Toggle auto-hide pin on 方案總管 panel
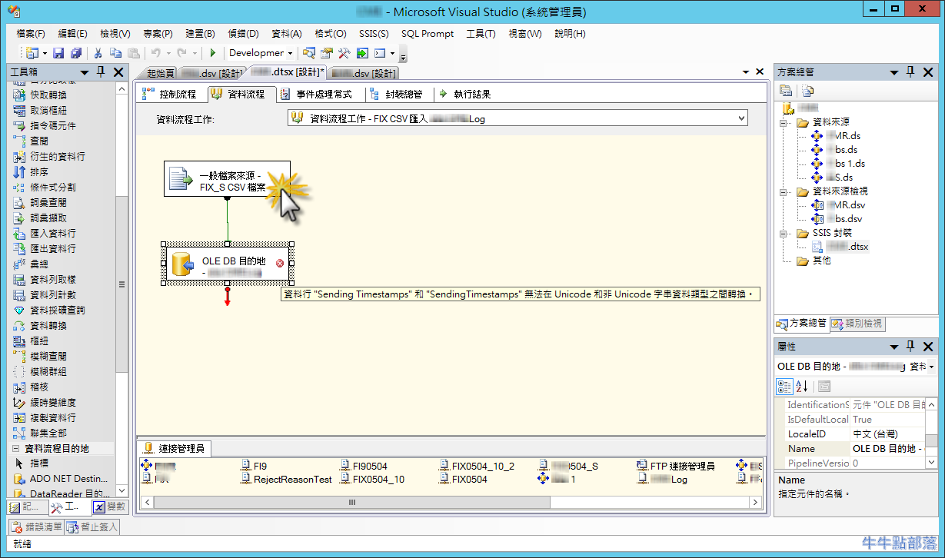This screenshot has height=558, width=945. pos(911,71)
